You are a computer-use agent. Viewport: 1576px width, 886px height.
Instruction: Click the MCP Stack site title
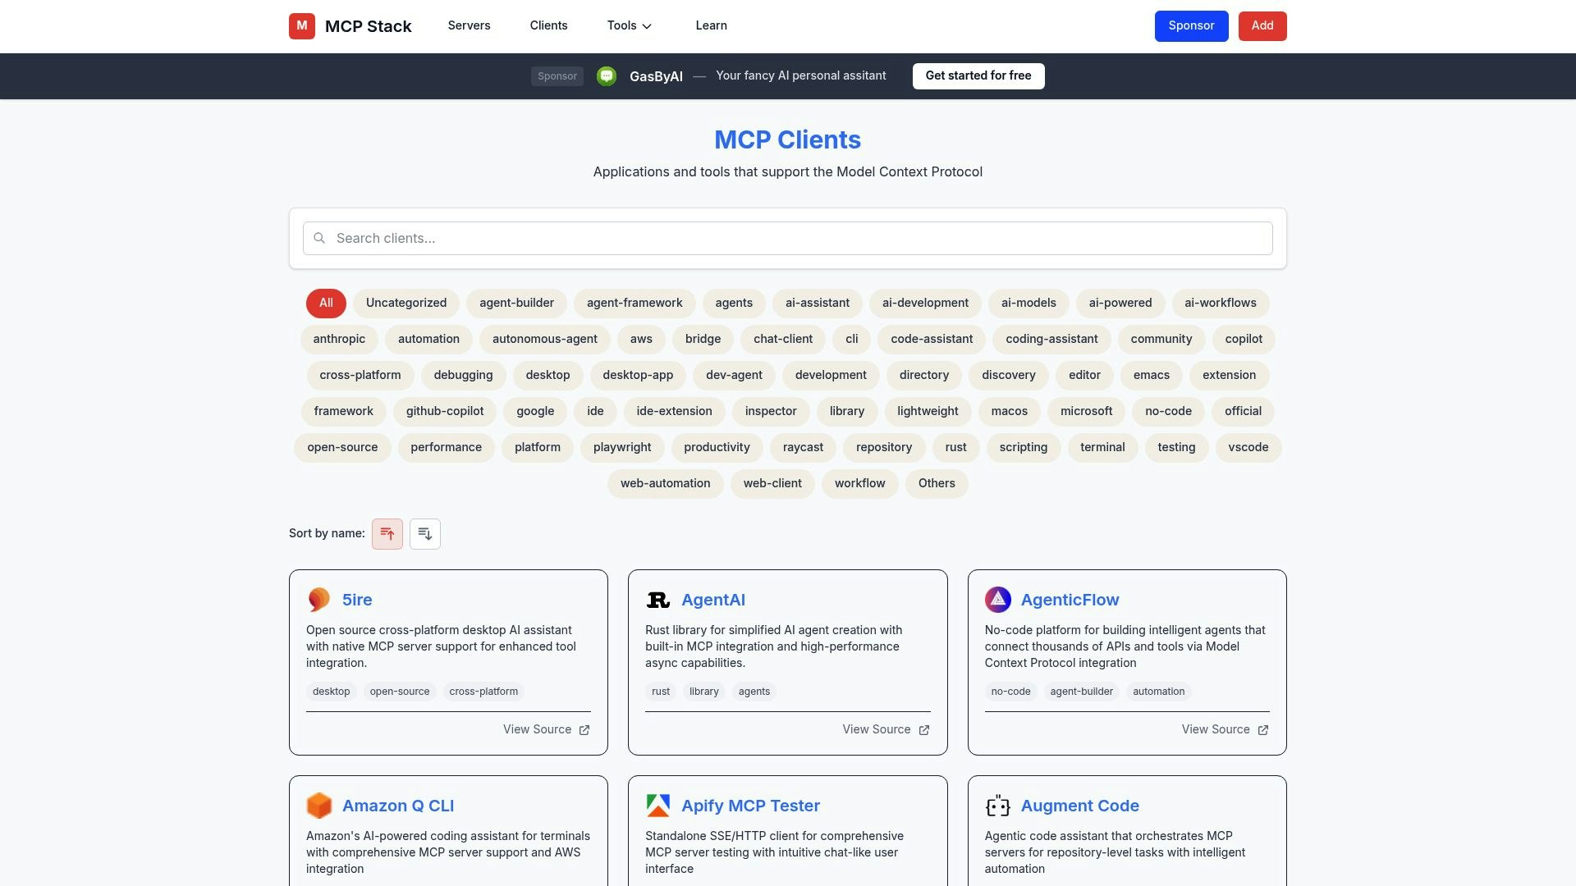tap(369, 26)
